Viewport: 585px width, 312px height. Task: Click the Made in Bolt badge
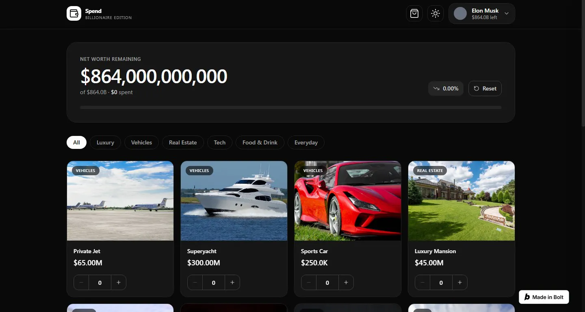click(544, 297)
